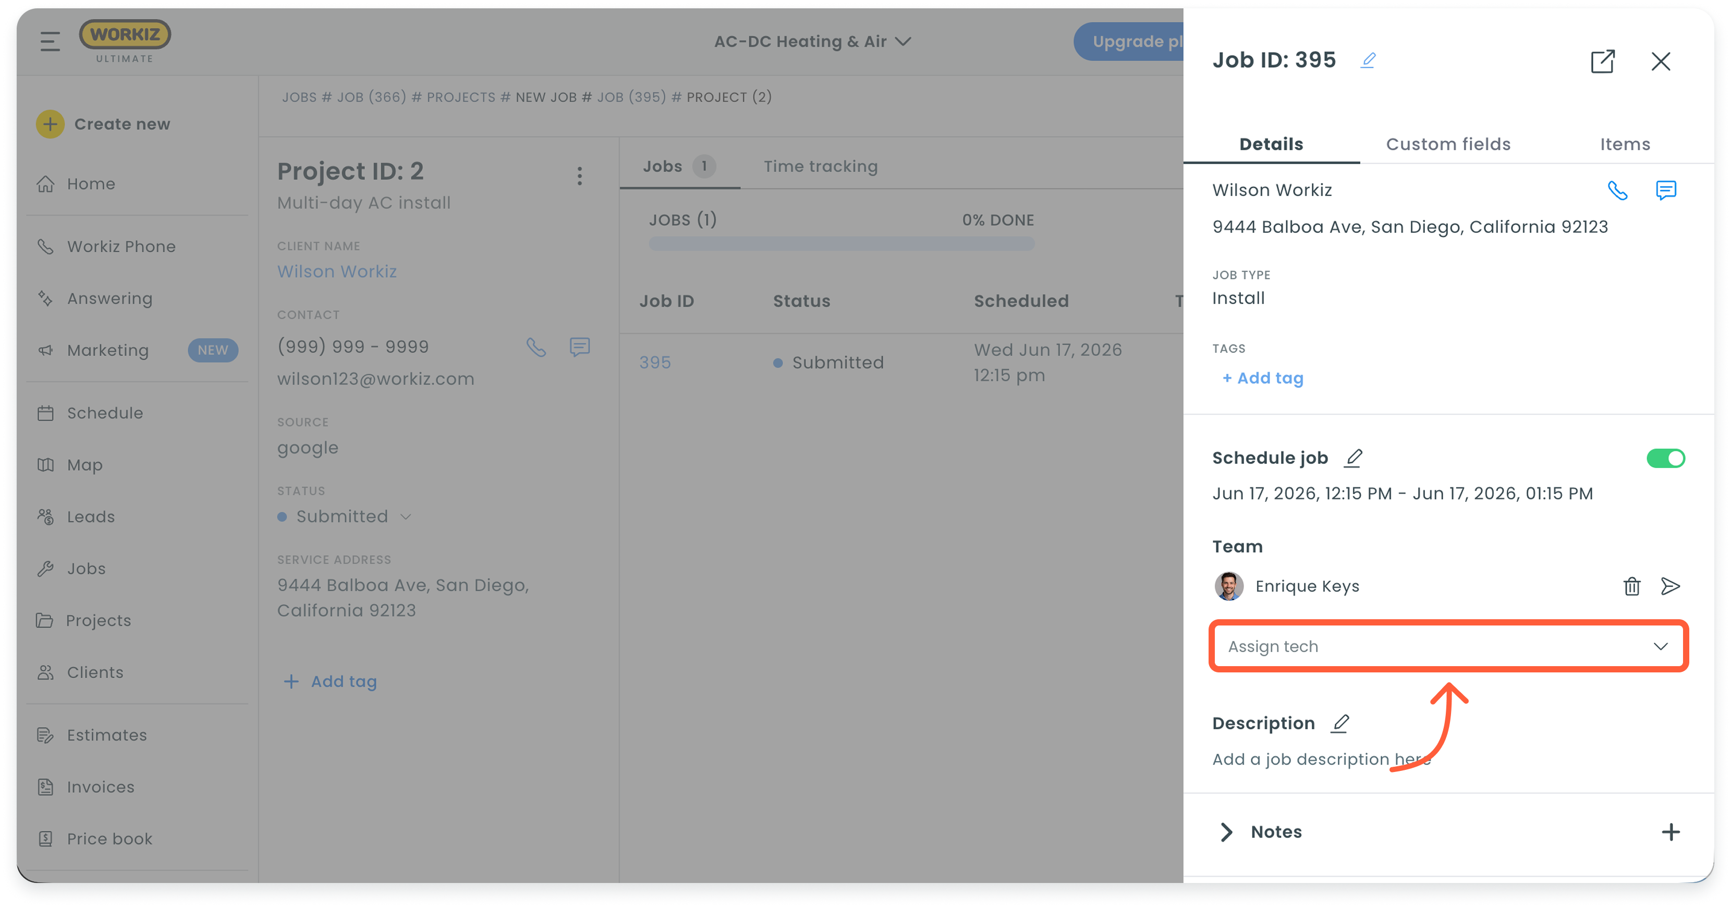The height and width of the screenshot is (908, 1731).
Task: Send job to Enrique Keys
Action: [x=1670, y=586]
